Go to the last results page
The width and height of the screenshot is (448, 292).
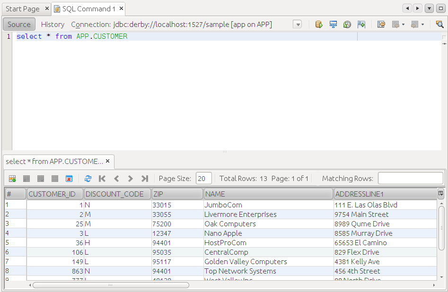145,179
